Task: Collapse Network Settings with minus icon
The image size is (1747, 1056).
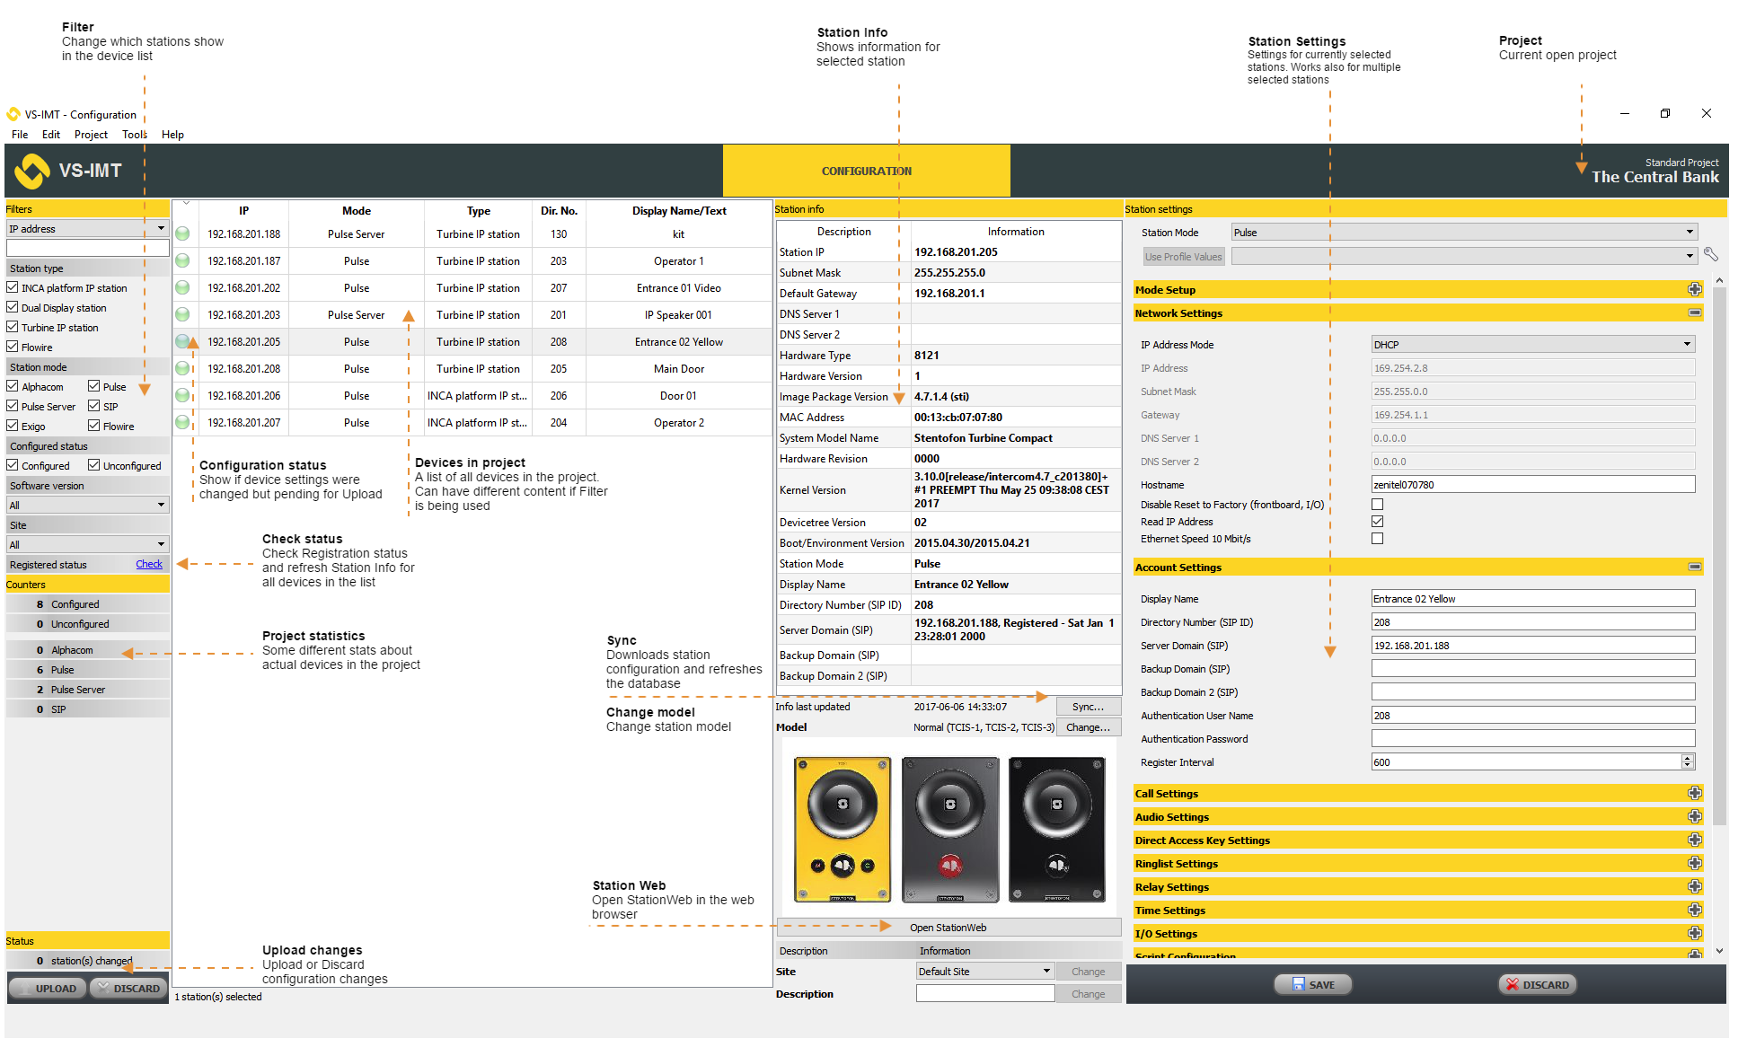Action: tap(1694, 312)
